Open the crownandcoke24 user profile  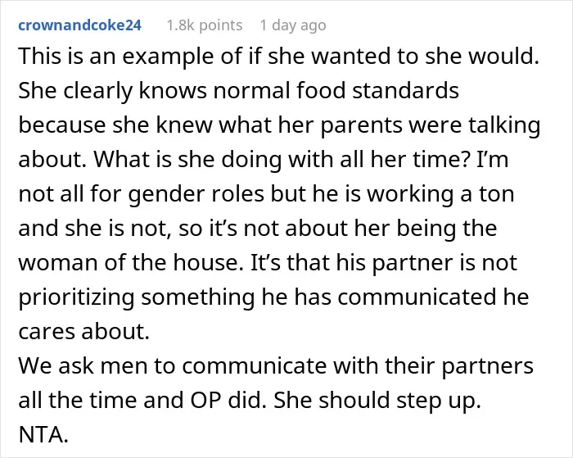(x=79, y=25)
